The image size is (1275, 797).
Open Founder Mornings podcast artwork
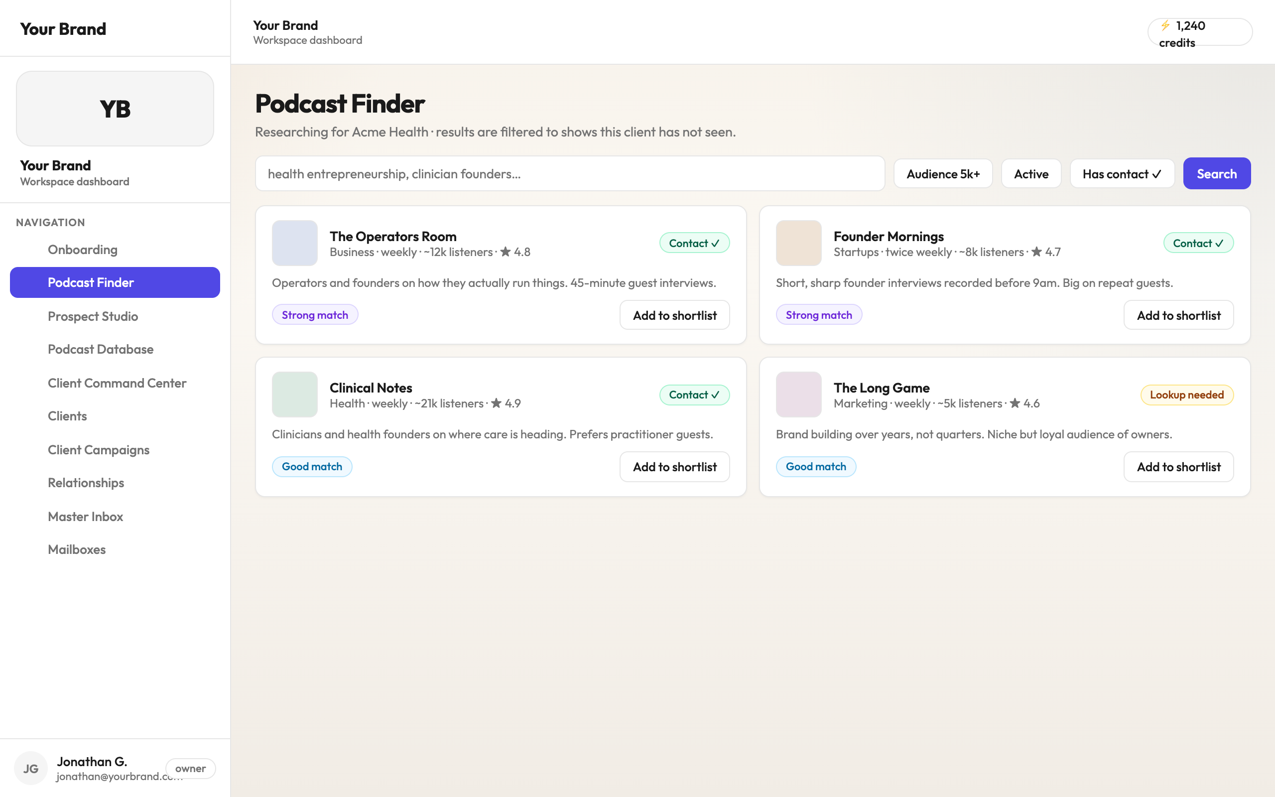coord(799,243)
